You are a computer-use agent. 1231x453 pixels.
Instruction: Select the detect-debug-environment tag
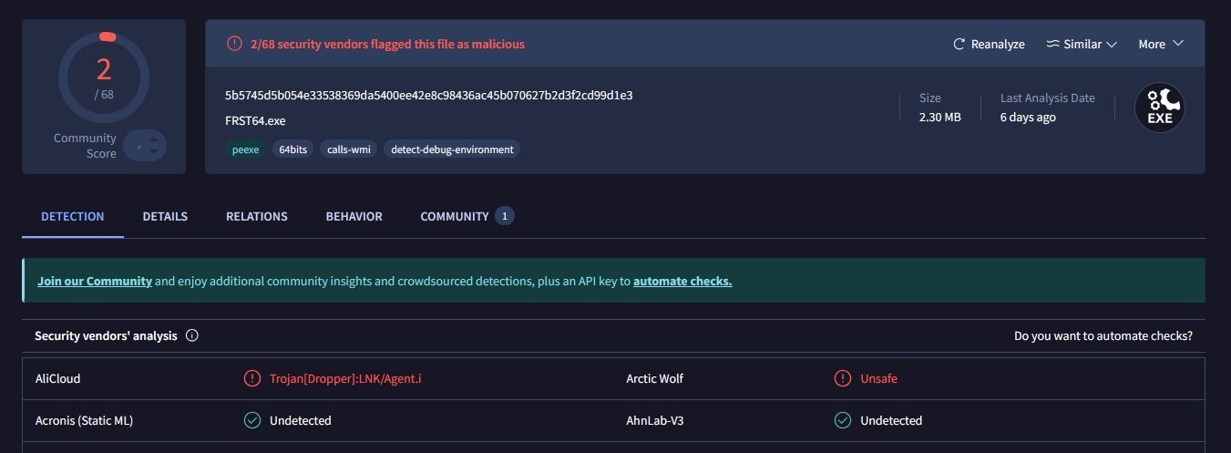[x=452, y=149]
